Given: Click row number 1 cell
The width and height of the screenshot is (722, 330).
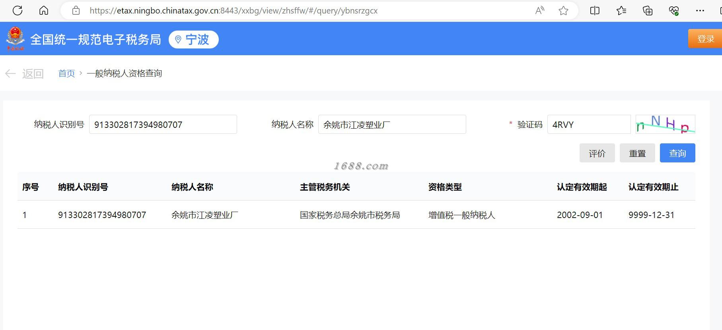Looking at the screenshot, I should (25, 215).
